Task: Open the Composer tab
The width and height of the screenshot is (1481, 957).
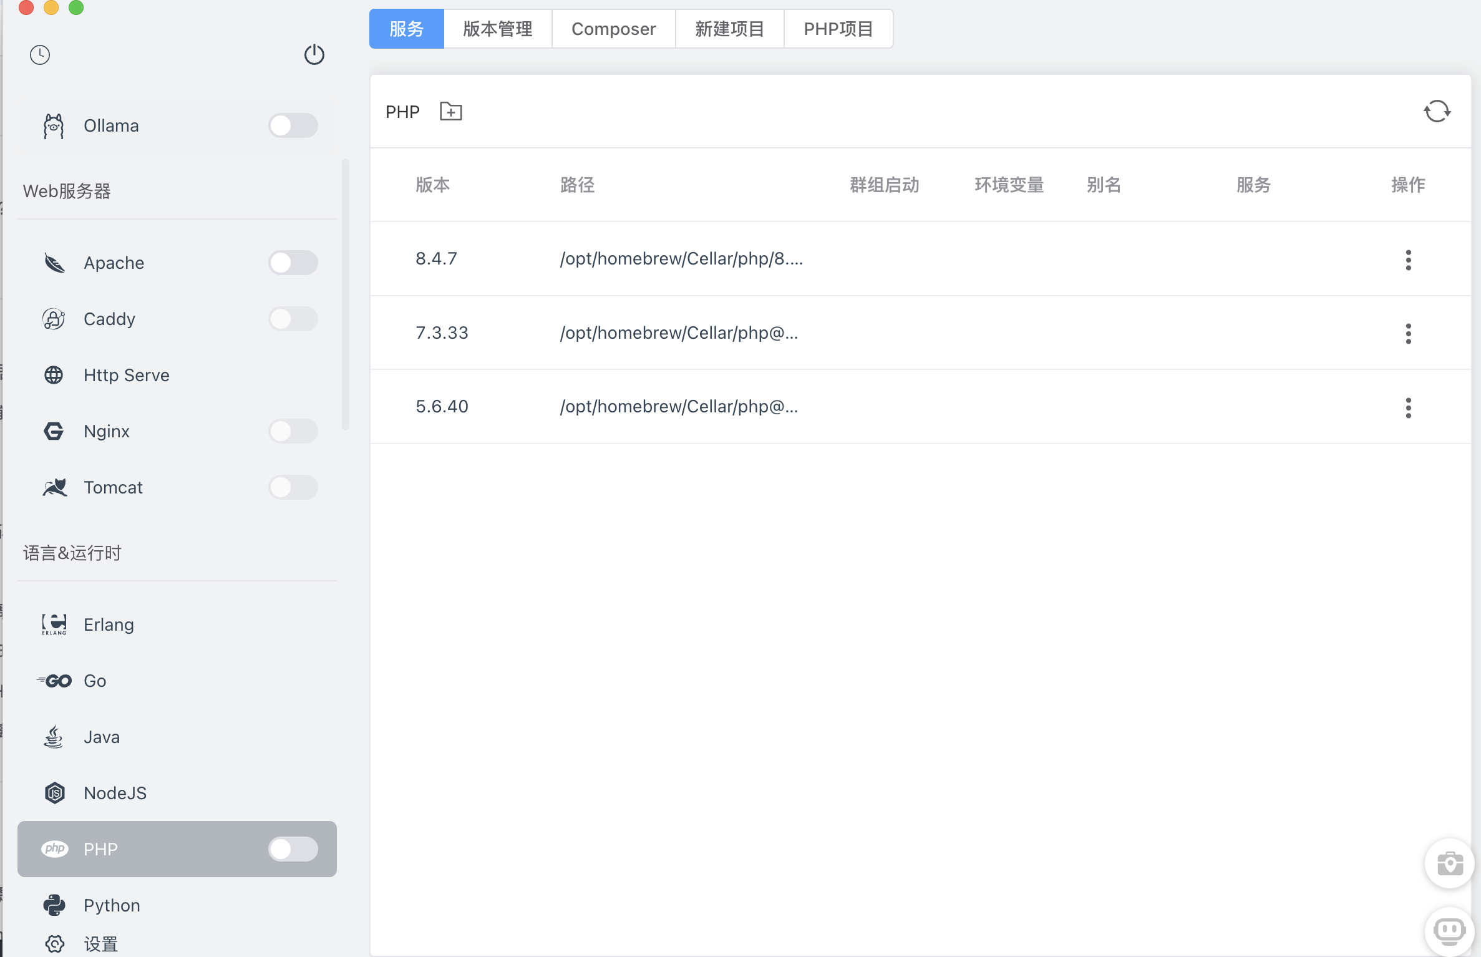Action: click(x=614, y=29)
